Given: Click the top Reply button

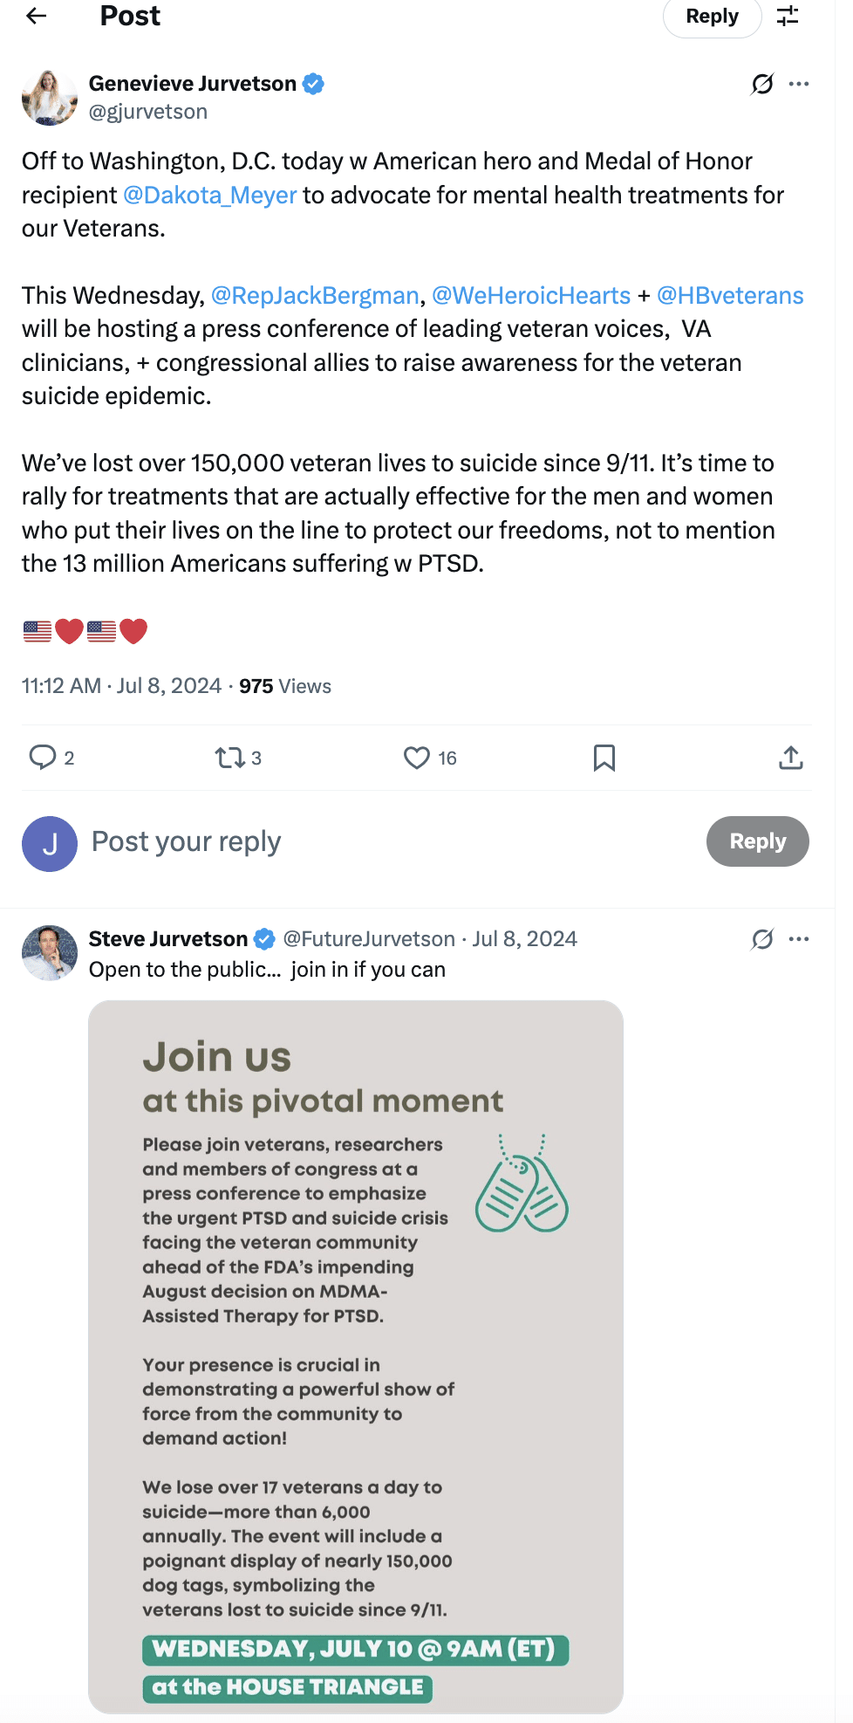Looking at the screenshot, I should [x=712, y=17].
